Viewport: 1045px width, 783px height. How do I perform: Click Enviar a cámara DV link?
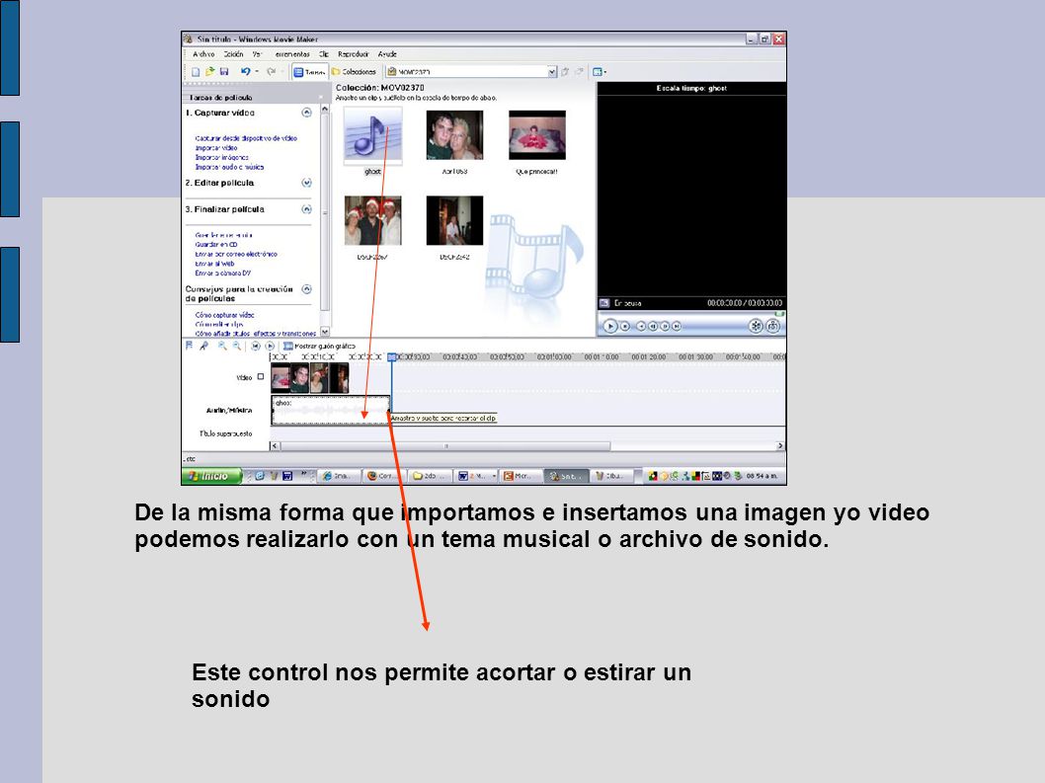point(222,274)
